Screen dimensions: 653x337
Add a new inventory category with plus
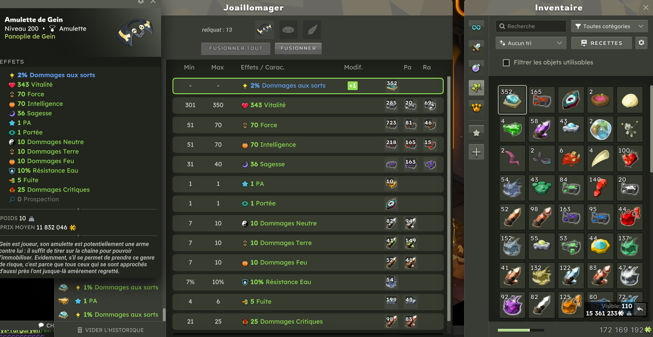[476, 152]
